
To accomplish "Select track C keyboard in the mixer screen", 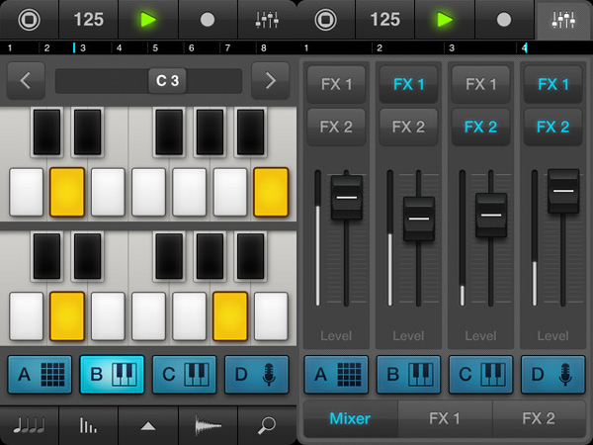I will [x=480, y=375].
